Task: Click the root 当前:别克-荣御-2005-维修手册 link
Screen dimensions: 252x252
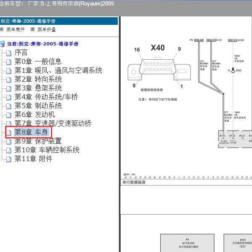Action: pyautogui.click(x=42, y=44)
